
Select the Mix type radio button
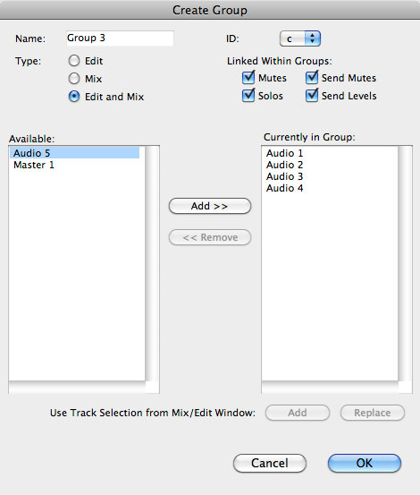(x=74, y=78)
